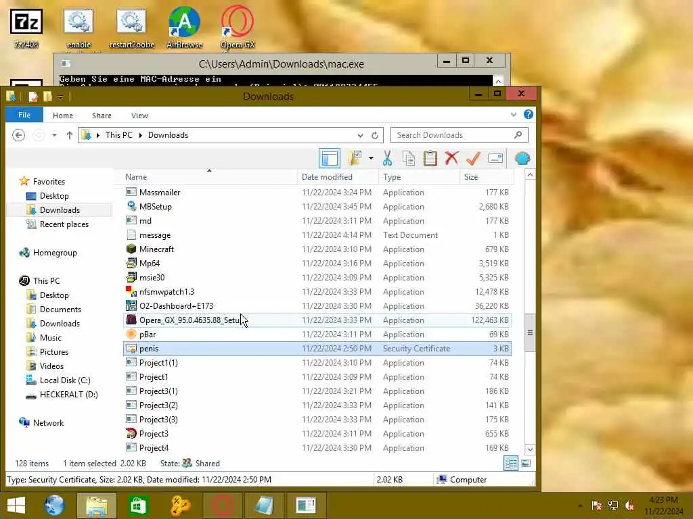Select Opera_GX_95.0.4635.88 setup file
Image resolution: width=693 pixels, height=519 pixels.
pos(317,320)
